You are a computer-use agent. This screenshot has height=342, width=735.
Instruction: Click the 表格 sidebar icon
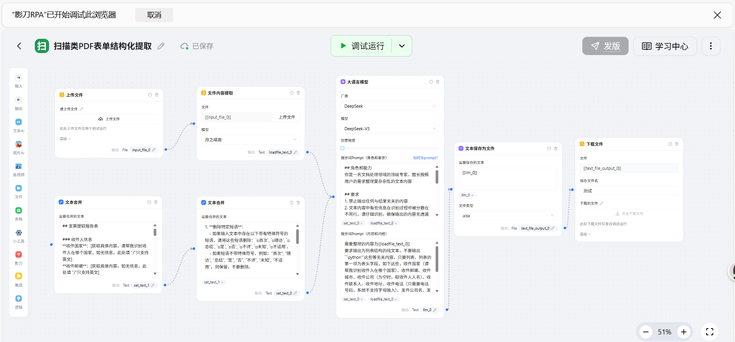(x=19, y=211)
